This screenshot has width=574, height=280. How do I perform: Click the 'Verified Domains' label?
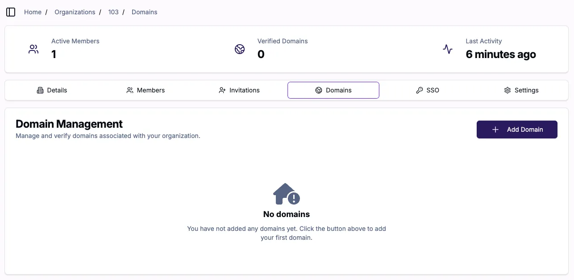point(283,41)
